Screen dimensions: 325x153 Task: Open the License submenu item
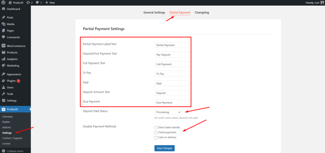6,144
